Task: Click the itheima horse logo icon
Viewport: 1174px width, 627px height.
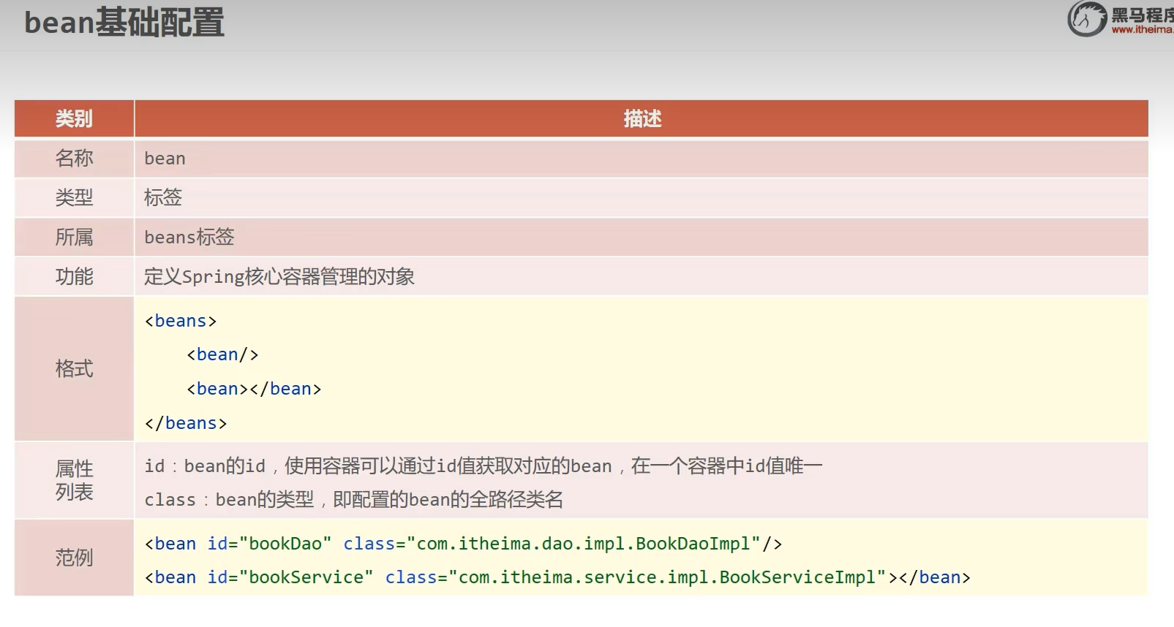Action: pos(1086,19)
